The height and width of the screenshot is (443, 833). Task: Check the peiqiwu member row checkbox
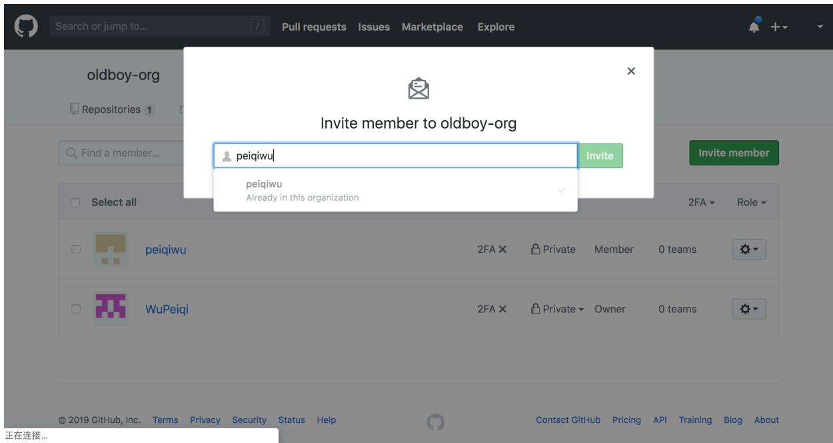pos(76,250)
